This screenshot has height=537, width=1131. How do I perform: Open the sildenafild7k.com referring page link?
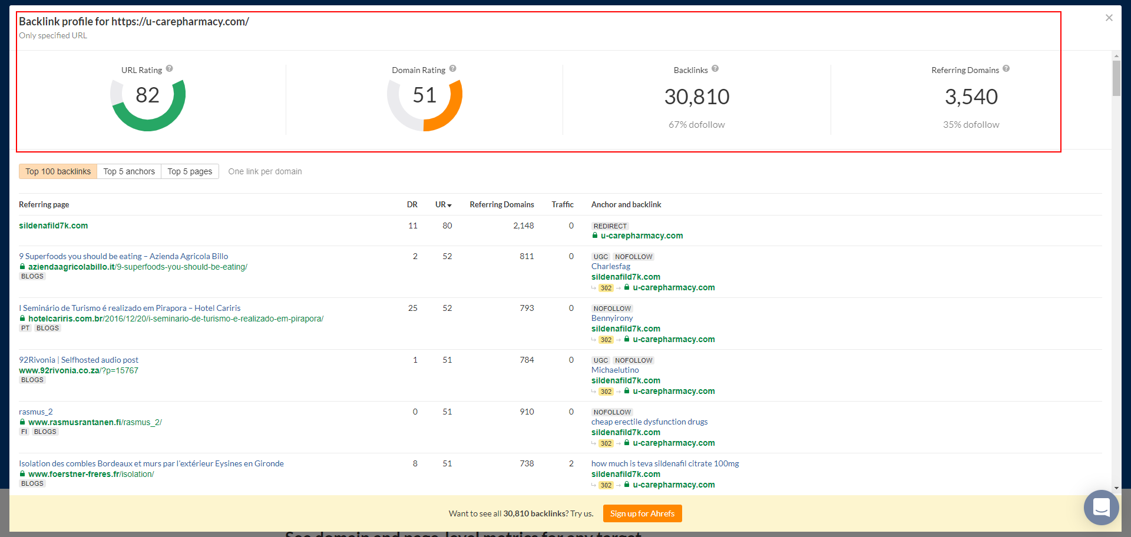[x=54, y=226]
